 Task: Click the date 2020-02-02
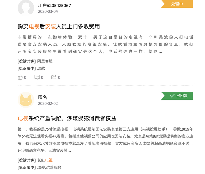[x=48, y=104]
